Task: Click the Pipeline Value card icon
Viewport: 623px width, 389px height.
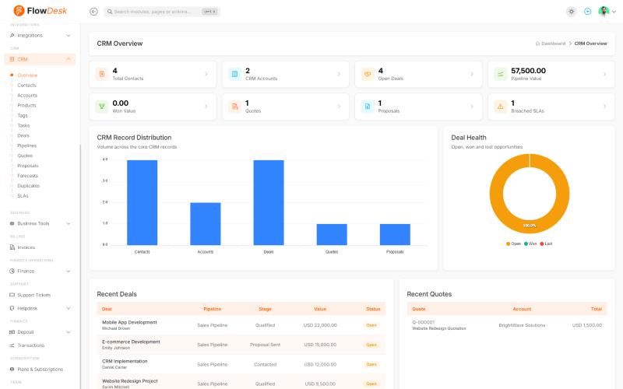Action: point(501,74)
